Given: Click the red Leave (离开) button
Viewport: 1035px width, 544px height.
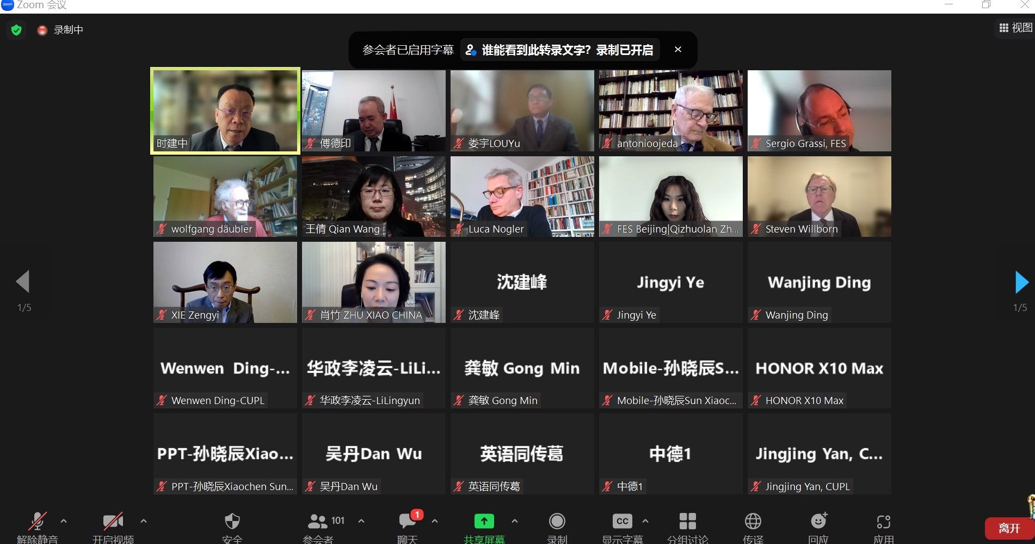Looking at the screenshot, I should (1009, 528).
